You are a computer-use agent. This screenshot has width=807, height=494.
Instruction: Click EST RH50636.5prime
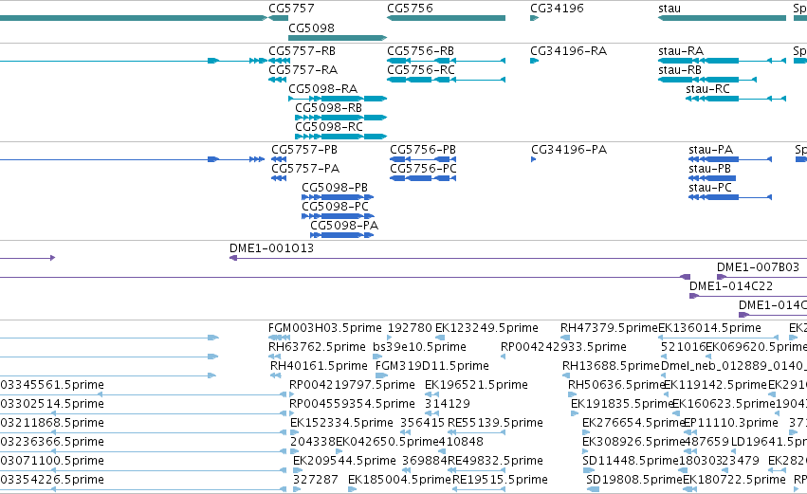pos(616,385)
